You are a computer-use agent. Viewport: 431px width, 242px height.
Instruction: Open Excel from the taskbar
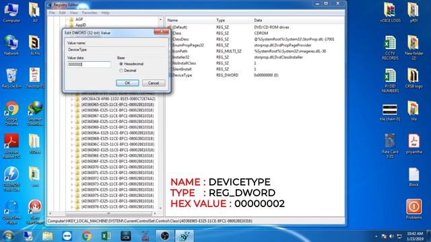[106, 236]
